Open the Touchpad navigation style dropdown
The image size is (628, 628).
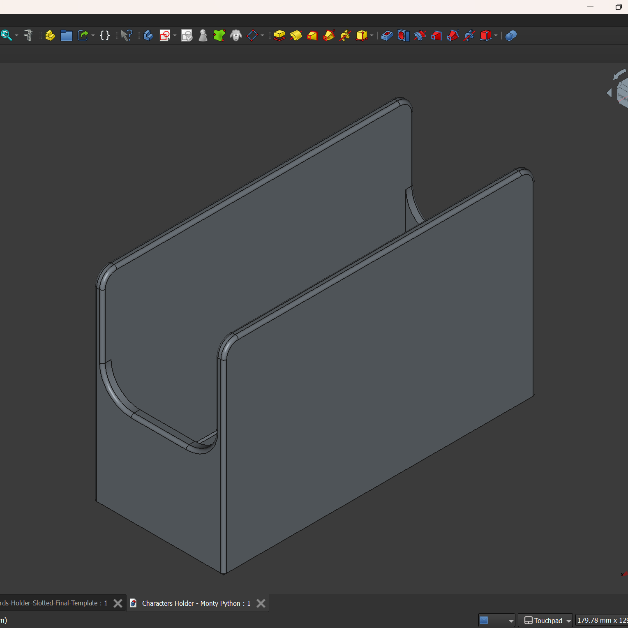545,620
